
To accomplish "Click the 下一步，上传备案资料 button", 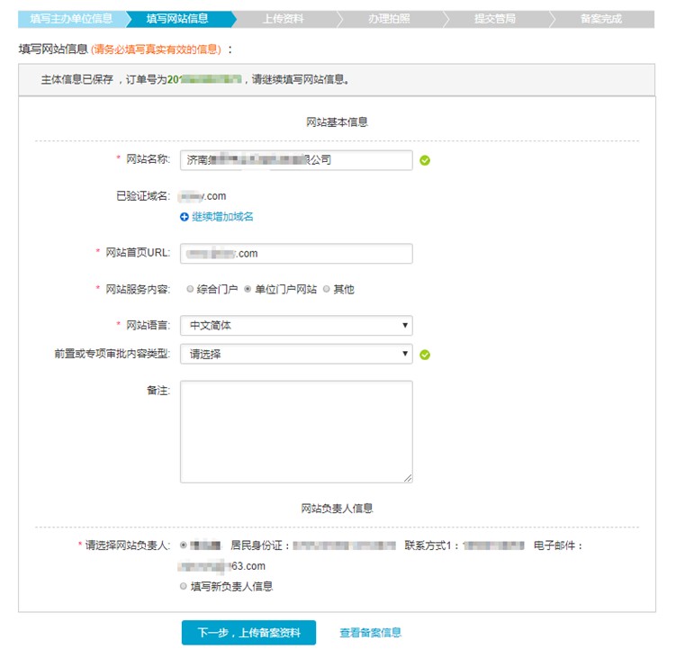I will 248,633.
